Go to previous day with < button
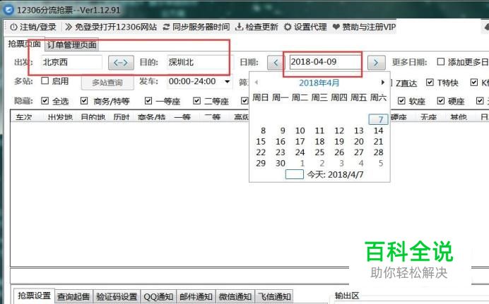Image resolution: width=489 pixels, height=304 pixels. (276, 63)
